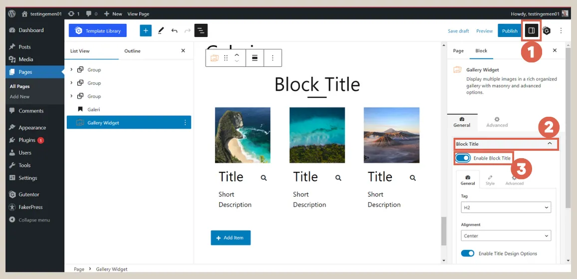Click Save draft

[x=458, y=31]
